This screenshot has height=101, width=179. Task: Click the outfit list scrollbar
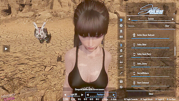pyautogui.click(x=175, y=51)
